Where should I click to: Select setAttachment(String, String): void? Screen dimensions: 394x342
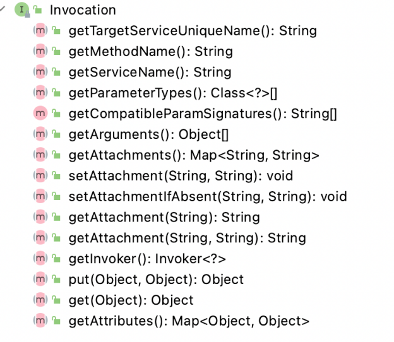coord(181,176)
